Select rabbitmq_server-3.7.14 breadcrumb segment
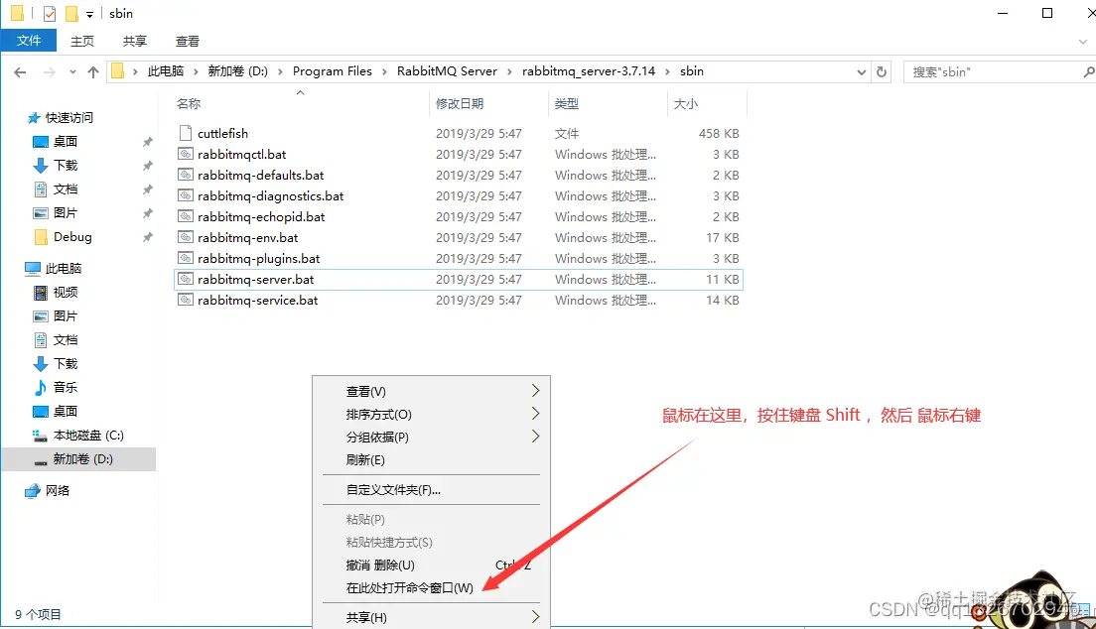This screenshot has height=629, width=1096. (589, 71)
